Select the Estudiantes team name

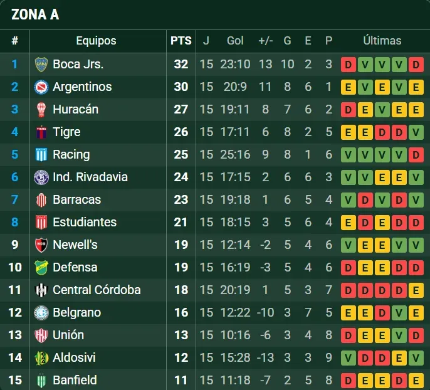[x=85, y=222]
